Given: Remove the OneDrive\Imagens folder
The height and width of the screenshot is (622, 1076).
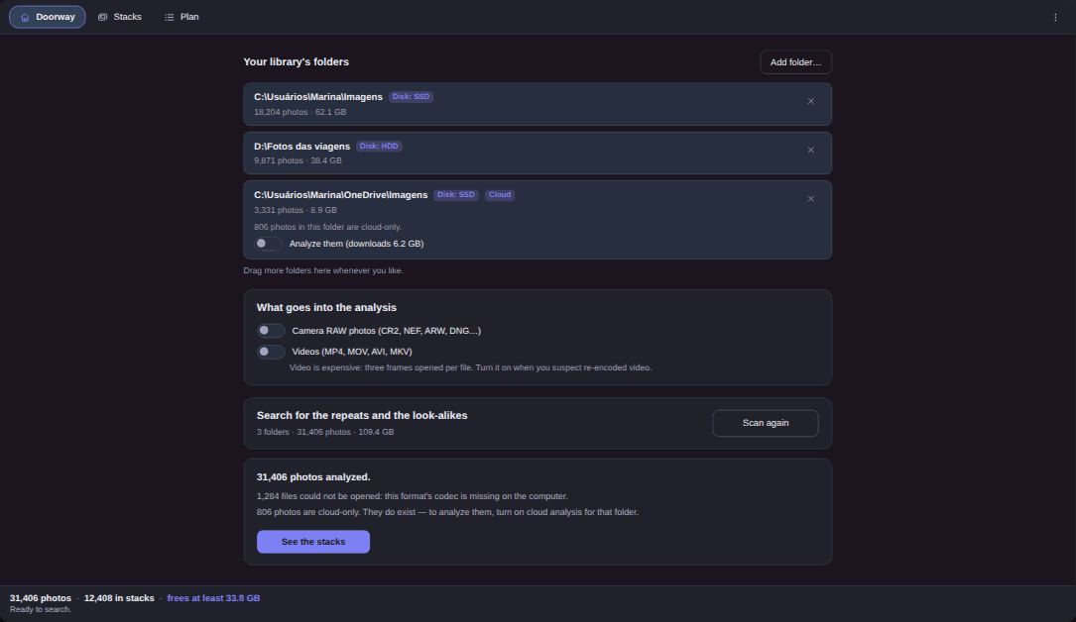Looking at the screenshot, I should tap(811, 199).
